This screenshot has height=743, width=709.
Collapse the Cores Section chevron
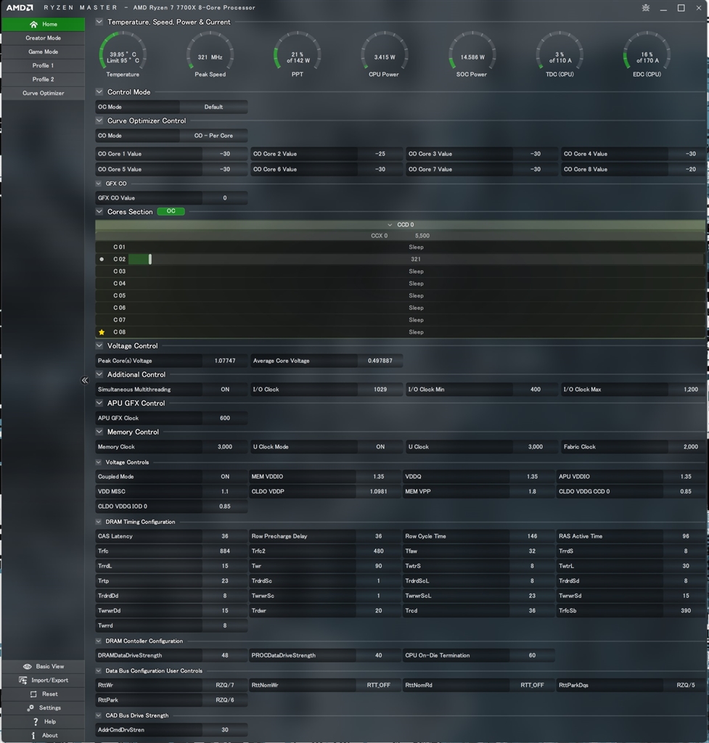pyautogui.click(x=99, y=212)
